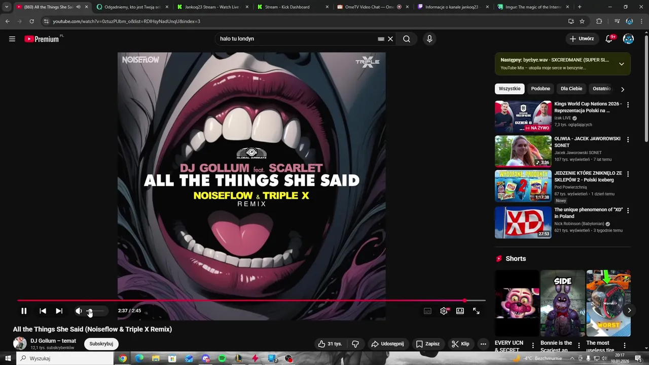Viewport: 649px width, 365px height.
Task: Open The unique phenomenon of "XD" video title
Action: pos(589,213)
